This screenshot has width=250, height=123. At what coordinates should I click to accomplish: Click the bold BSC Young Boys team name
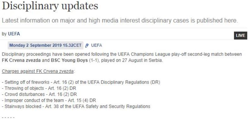(x=69, y=61)
